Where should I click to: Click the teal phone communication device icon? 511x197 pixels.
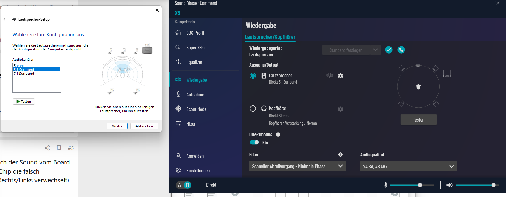(x=401, y=50)
